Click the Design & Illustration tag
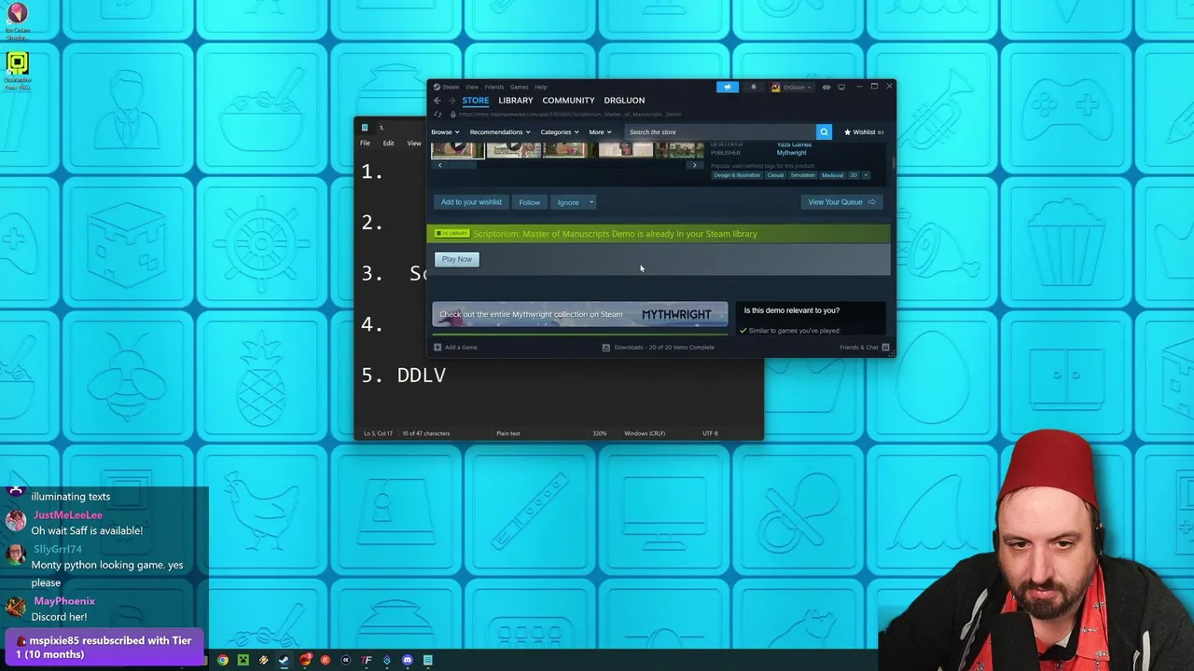The width and height of the screenshot is (1194, 671). 737,175
